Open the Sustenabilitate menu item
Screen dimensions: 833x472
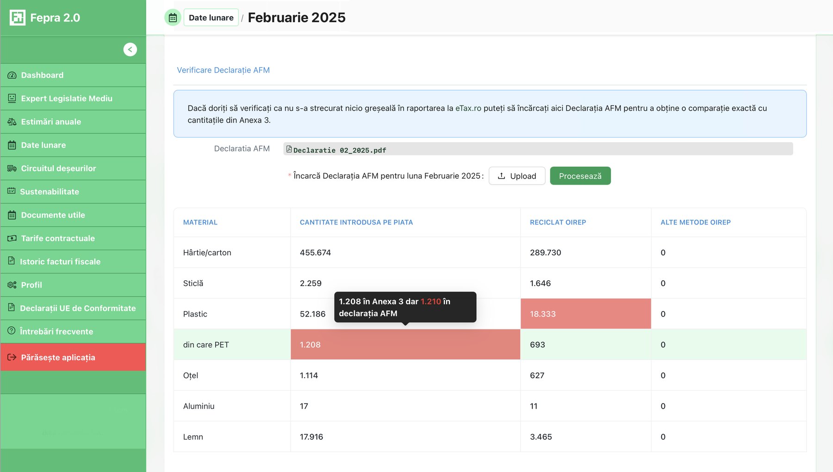click(x=73, y=192)
